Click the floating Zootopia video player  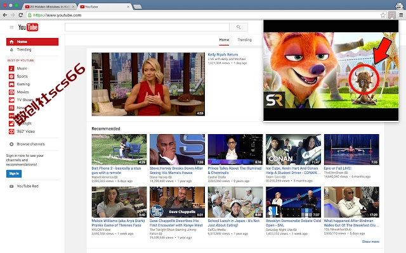(331, 70)
